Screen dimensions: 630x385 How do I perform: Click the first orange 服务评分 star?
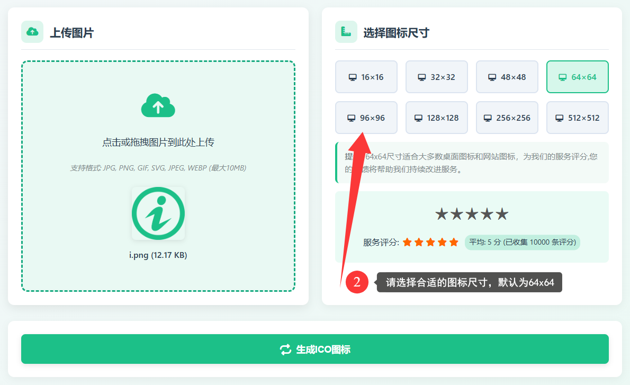point(407,242)
